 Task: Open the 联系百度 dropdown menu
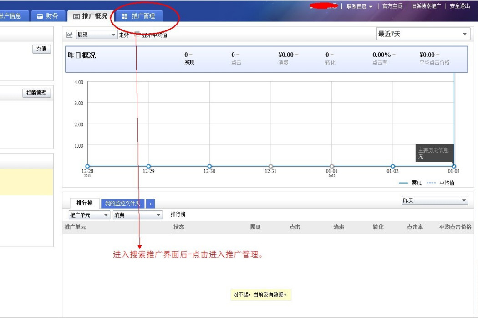(360, 6)
